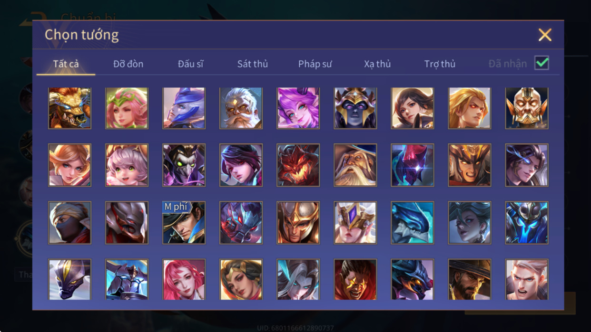The width and height of the screenshot is (591, 332).
Task: Choose the cowboy hat bearded hero portrait
Action: tap(469, 279)
